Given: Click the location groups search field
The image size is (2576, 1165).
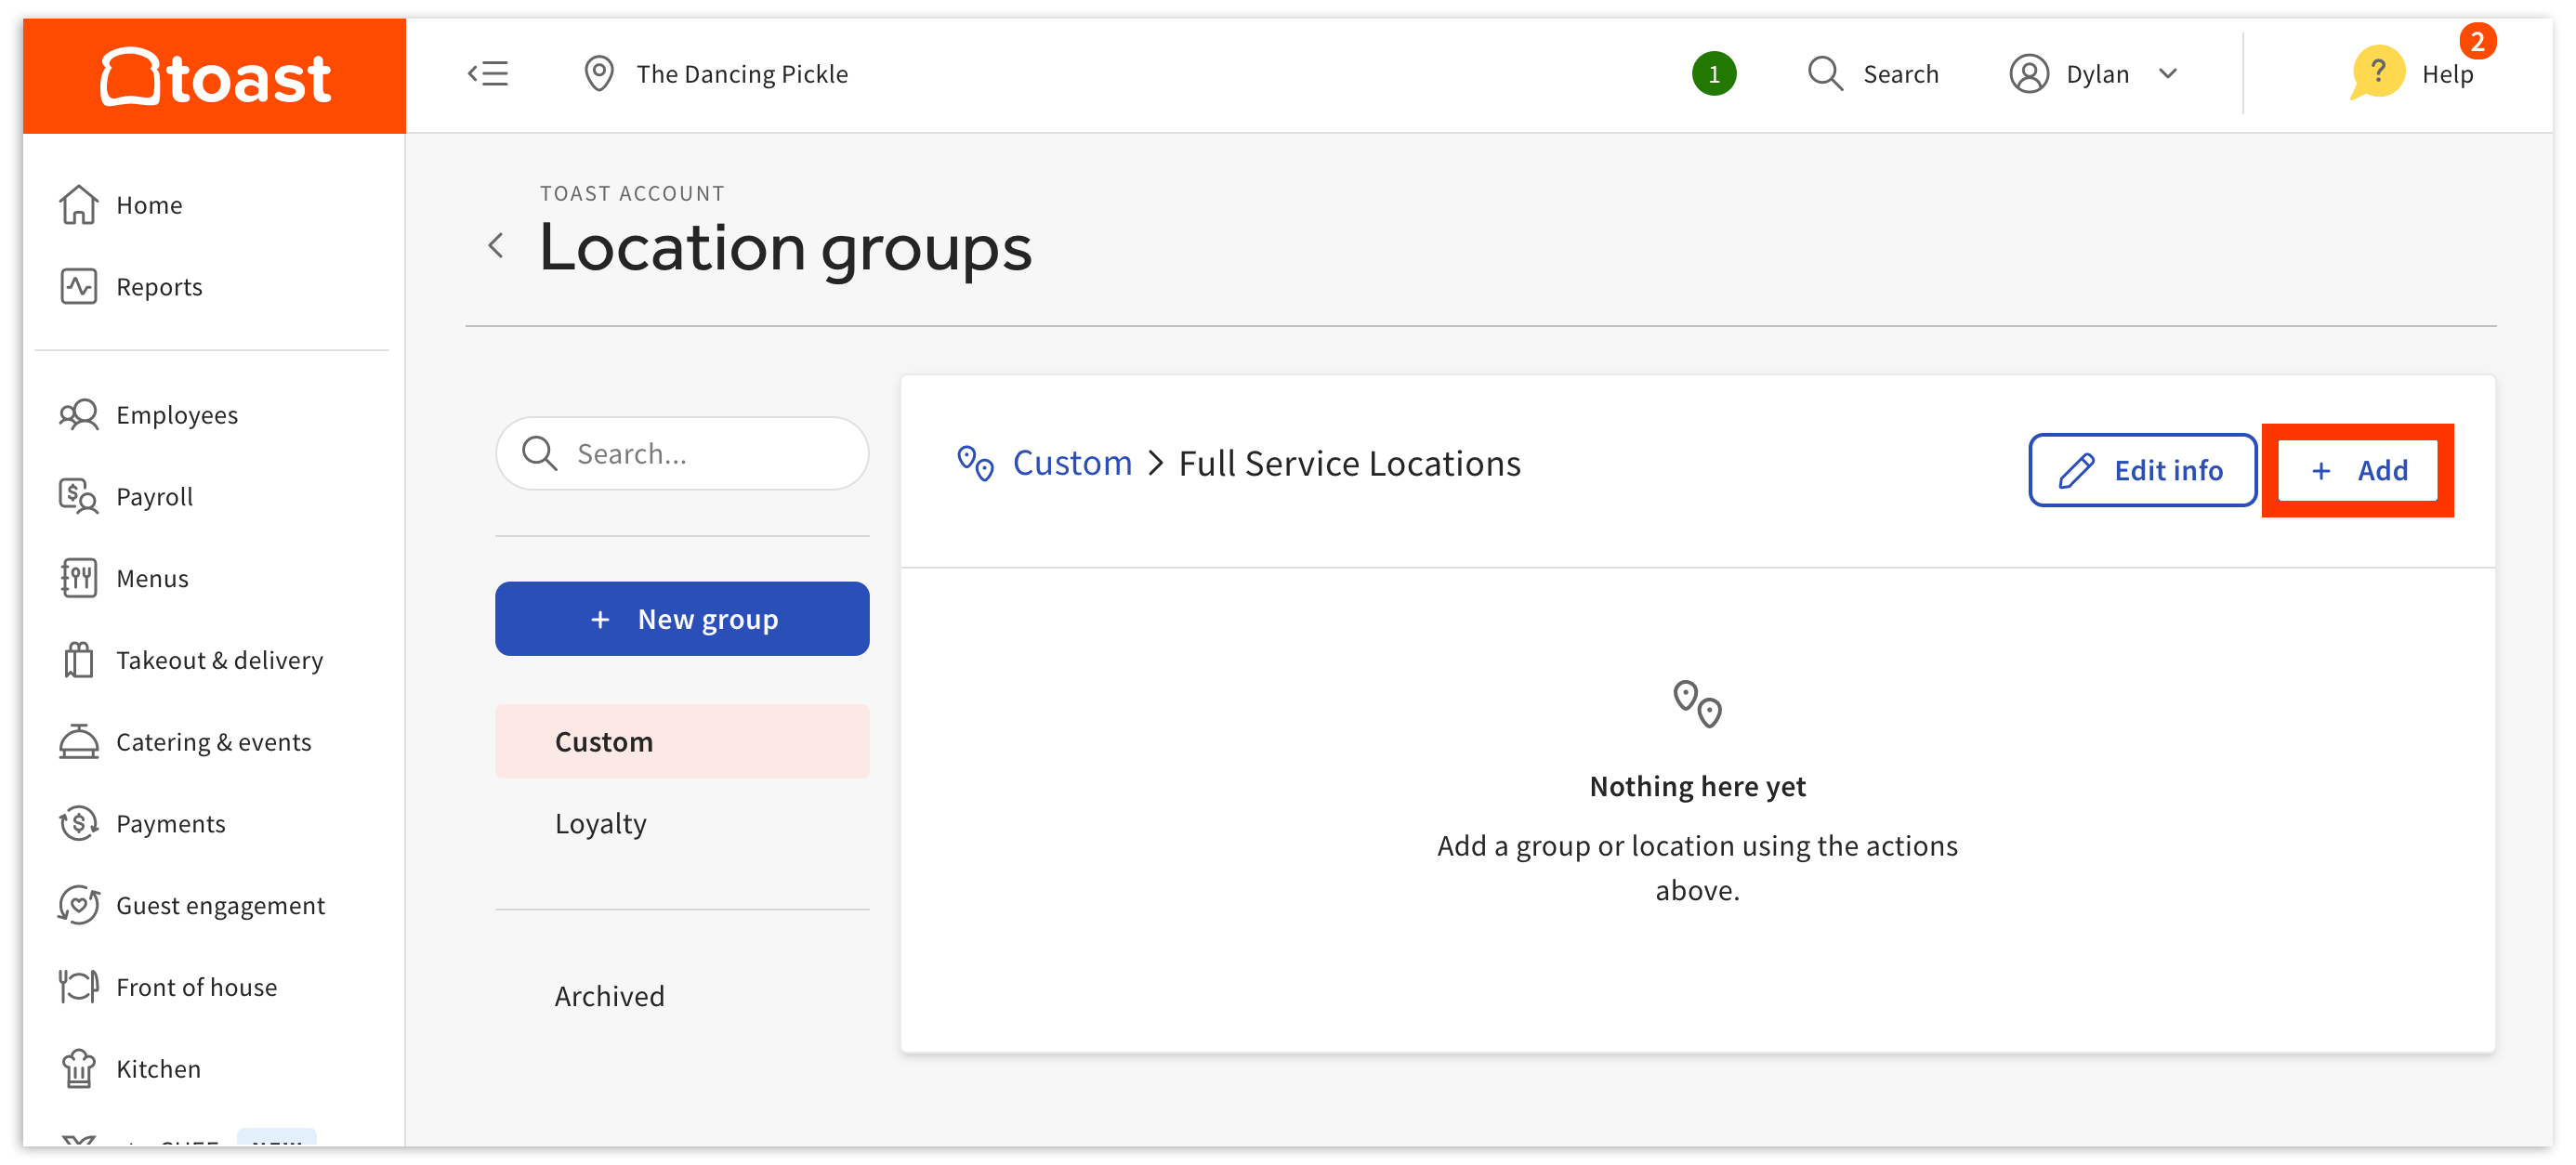Looking at the screenshot, I should point(681,453).
